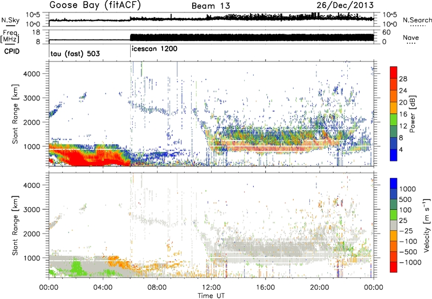Click the power colorbar value '16'
Image resolution: width=432 pixels, height=299 pixels.
403,114
